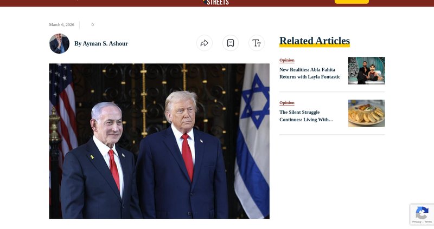Bookmark this article with the save icon
Screen dimensions: 434x229
click(230, 43)
